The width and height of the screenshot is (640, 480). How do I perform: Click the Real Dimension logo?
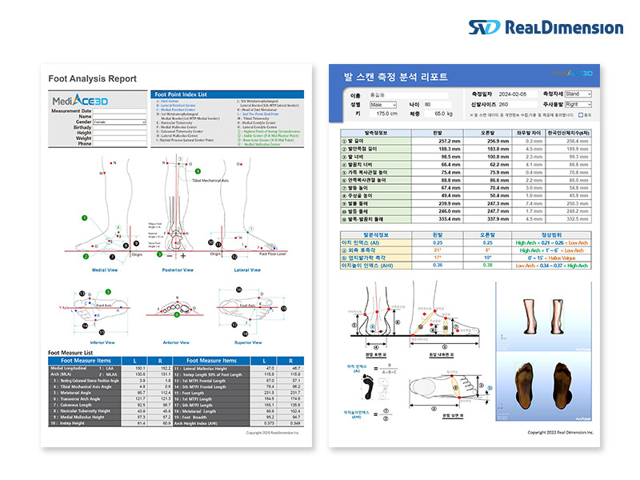545,27
